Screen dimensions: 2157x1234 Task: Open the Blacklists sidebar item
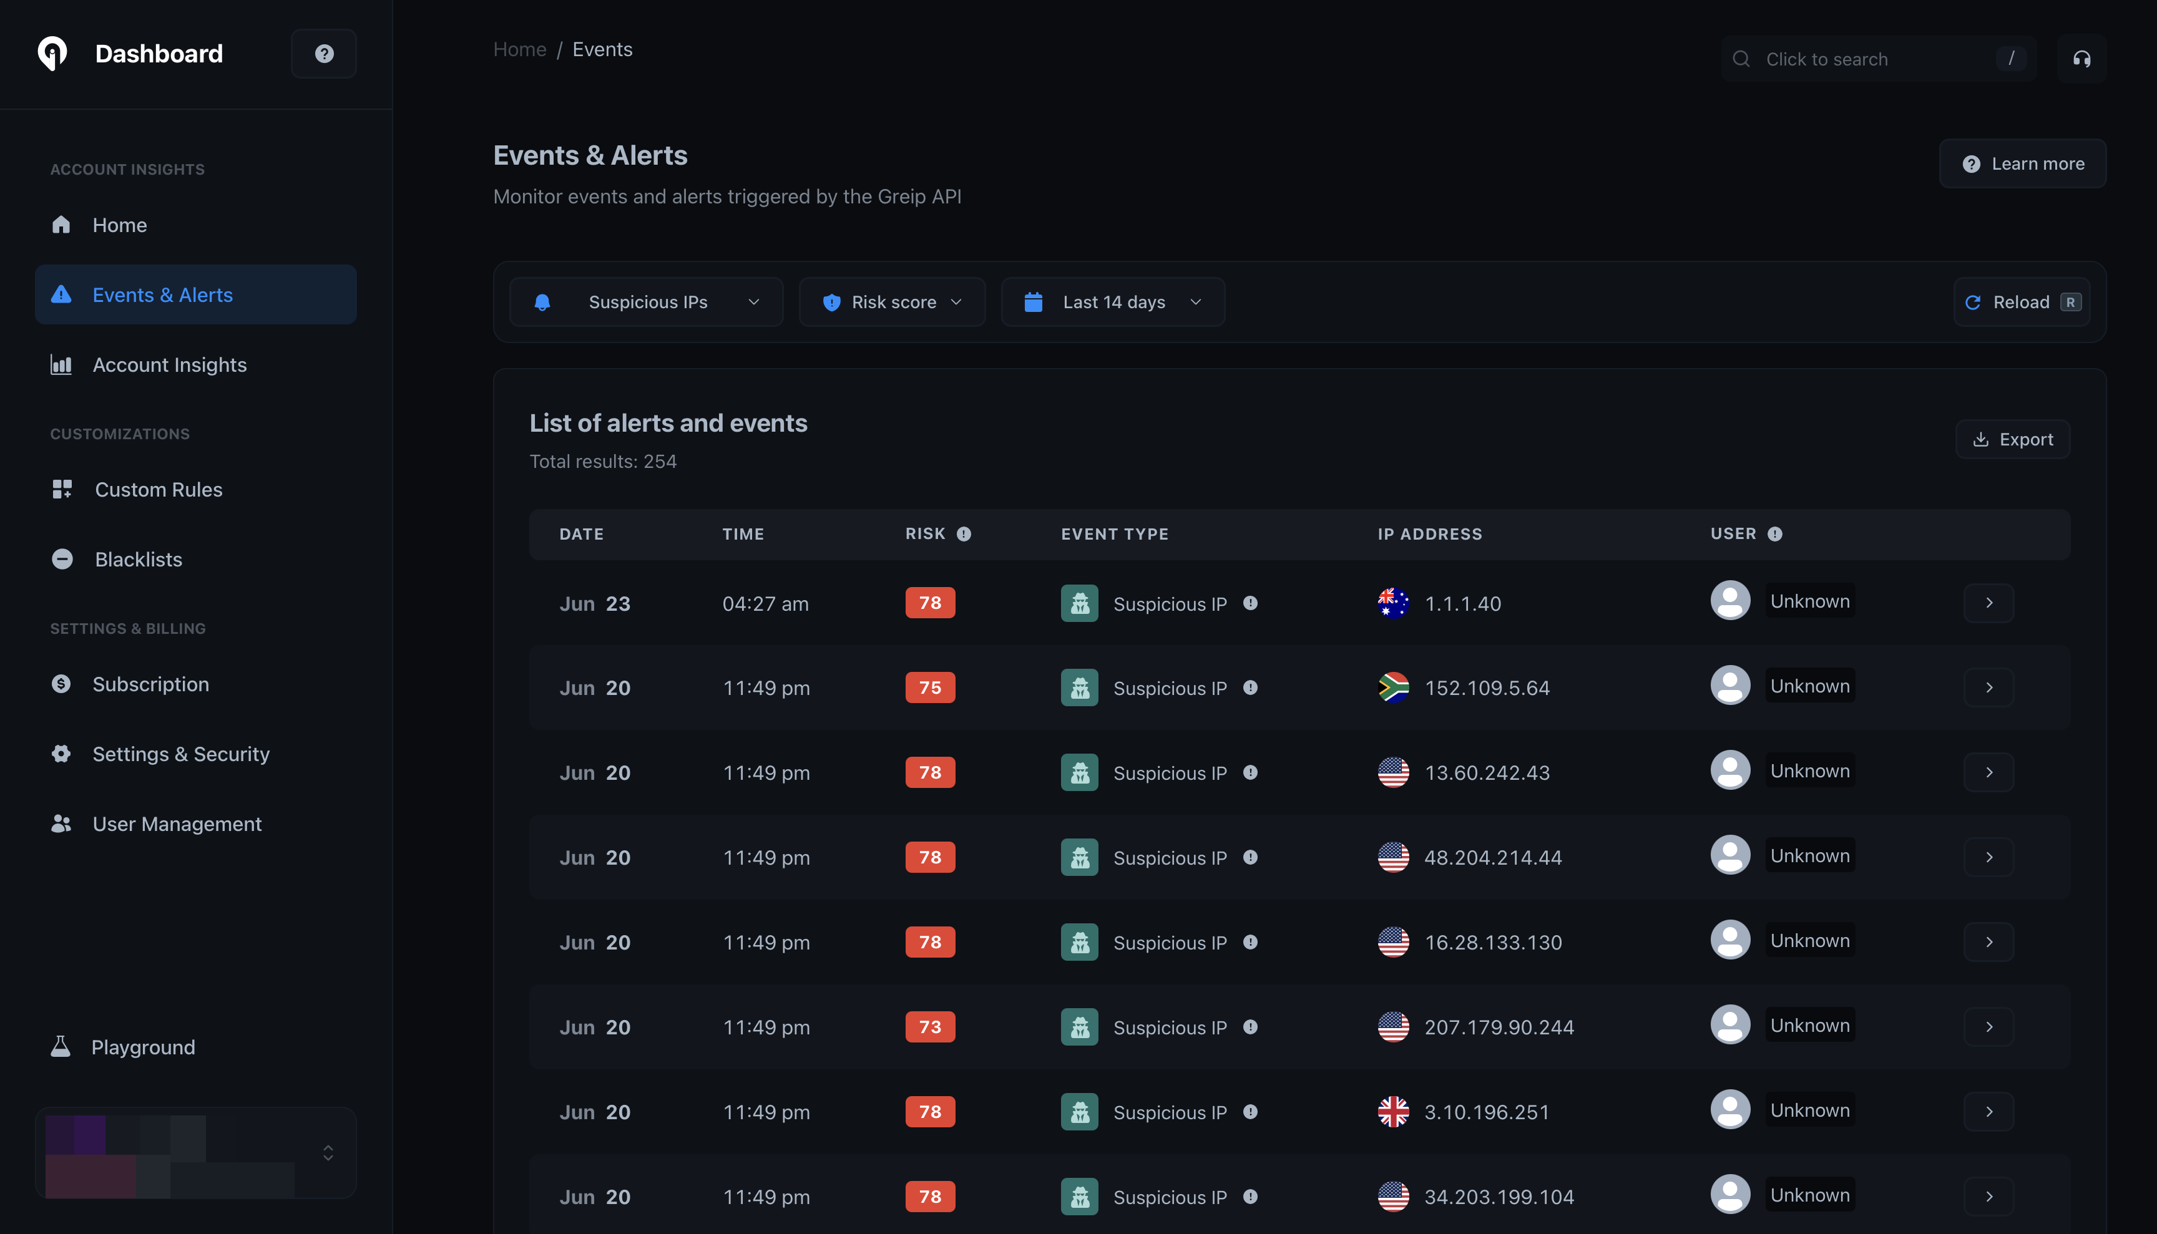[x=138, y=560]
